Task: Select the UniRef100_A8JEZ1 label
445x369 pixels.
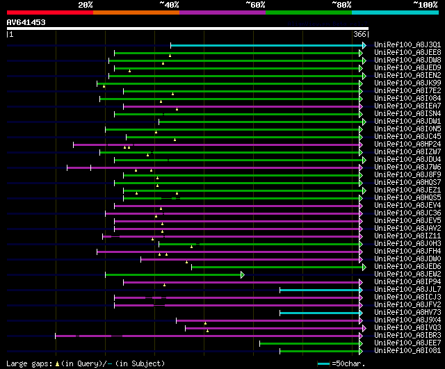Action: coord(407,190)
